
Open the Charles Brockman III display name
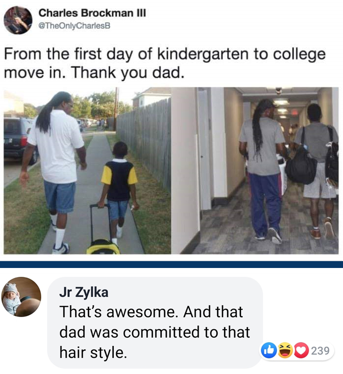point(92,13)
